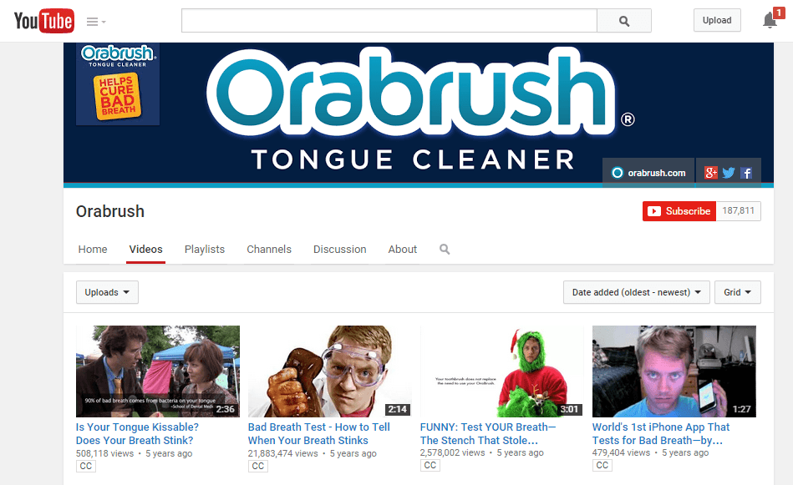793x485 pixels.
Task: Open the Date added sort dropdown
Action: (637, 292)
